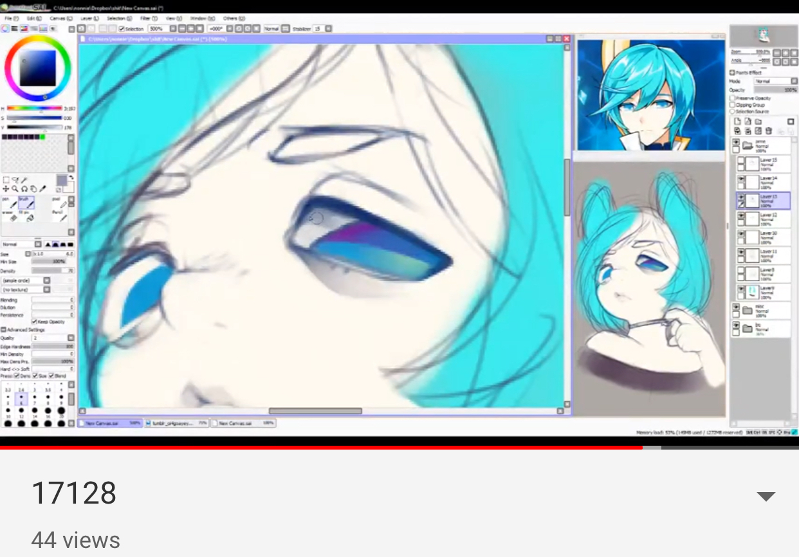Activate the color wheel panel icon
The height and width of the screenshot is (557, 799).
(x=5, y=29)
